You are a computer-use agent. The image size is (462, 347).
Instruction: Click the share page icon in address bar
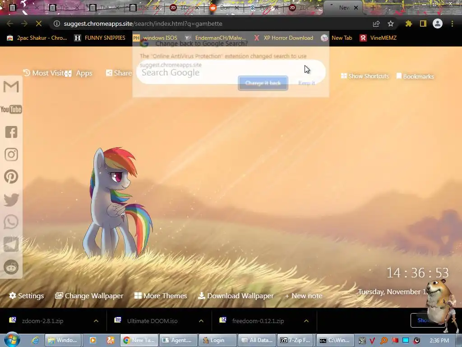(376, 23)
